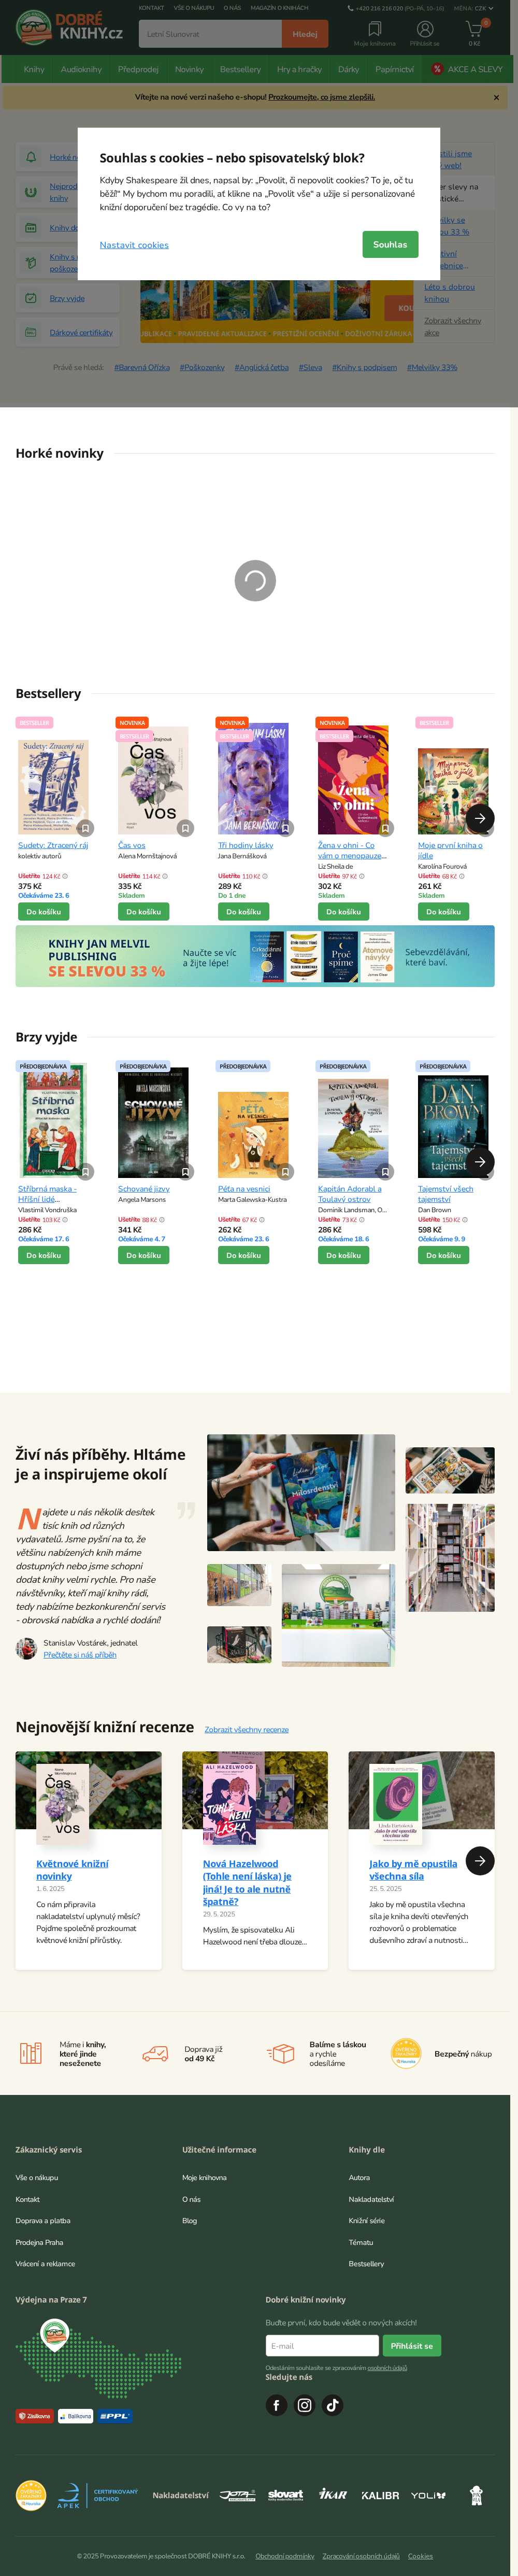Image resolution: width=518 pixels, height=2576 pixels.
Task: Open the Instagram social icon in footer
Action: click(x=305, y=2405)
